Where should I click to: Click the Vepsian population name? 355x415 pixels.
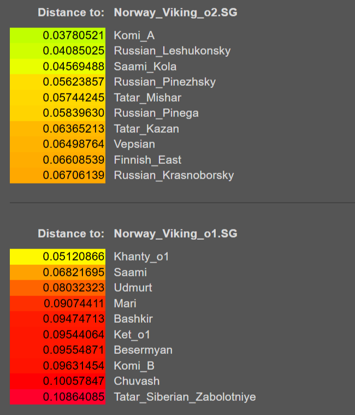[134, 144]
